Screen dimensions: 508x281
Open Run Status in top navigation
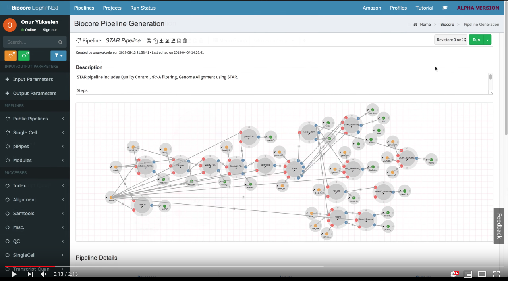143,8
